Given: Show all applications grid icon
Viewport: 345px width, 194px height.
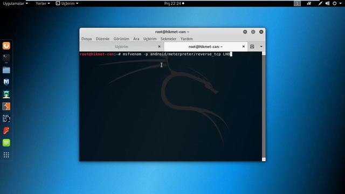Looking at the screenshot, I should pyautogui.click(x=6, y=155).
